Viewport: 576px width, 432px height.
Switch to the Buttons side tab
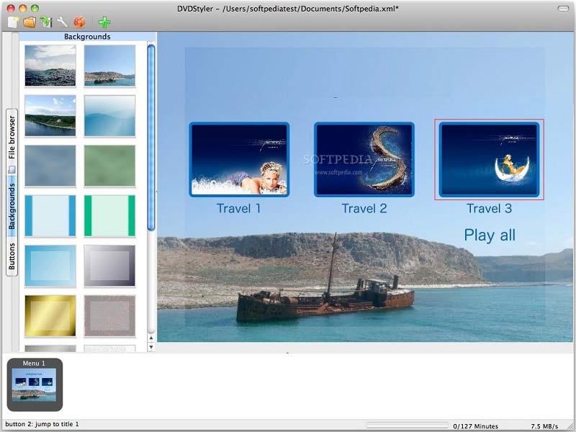tap(12, 255)
